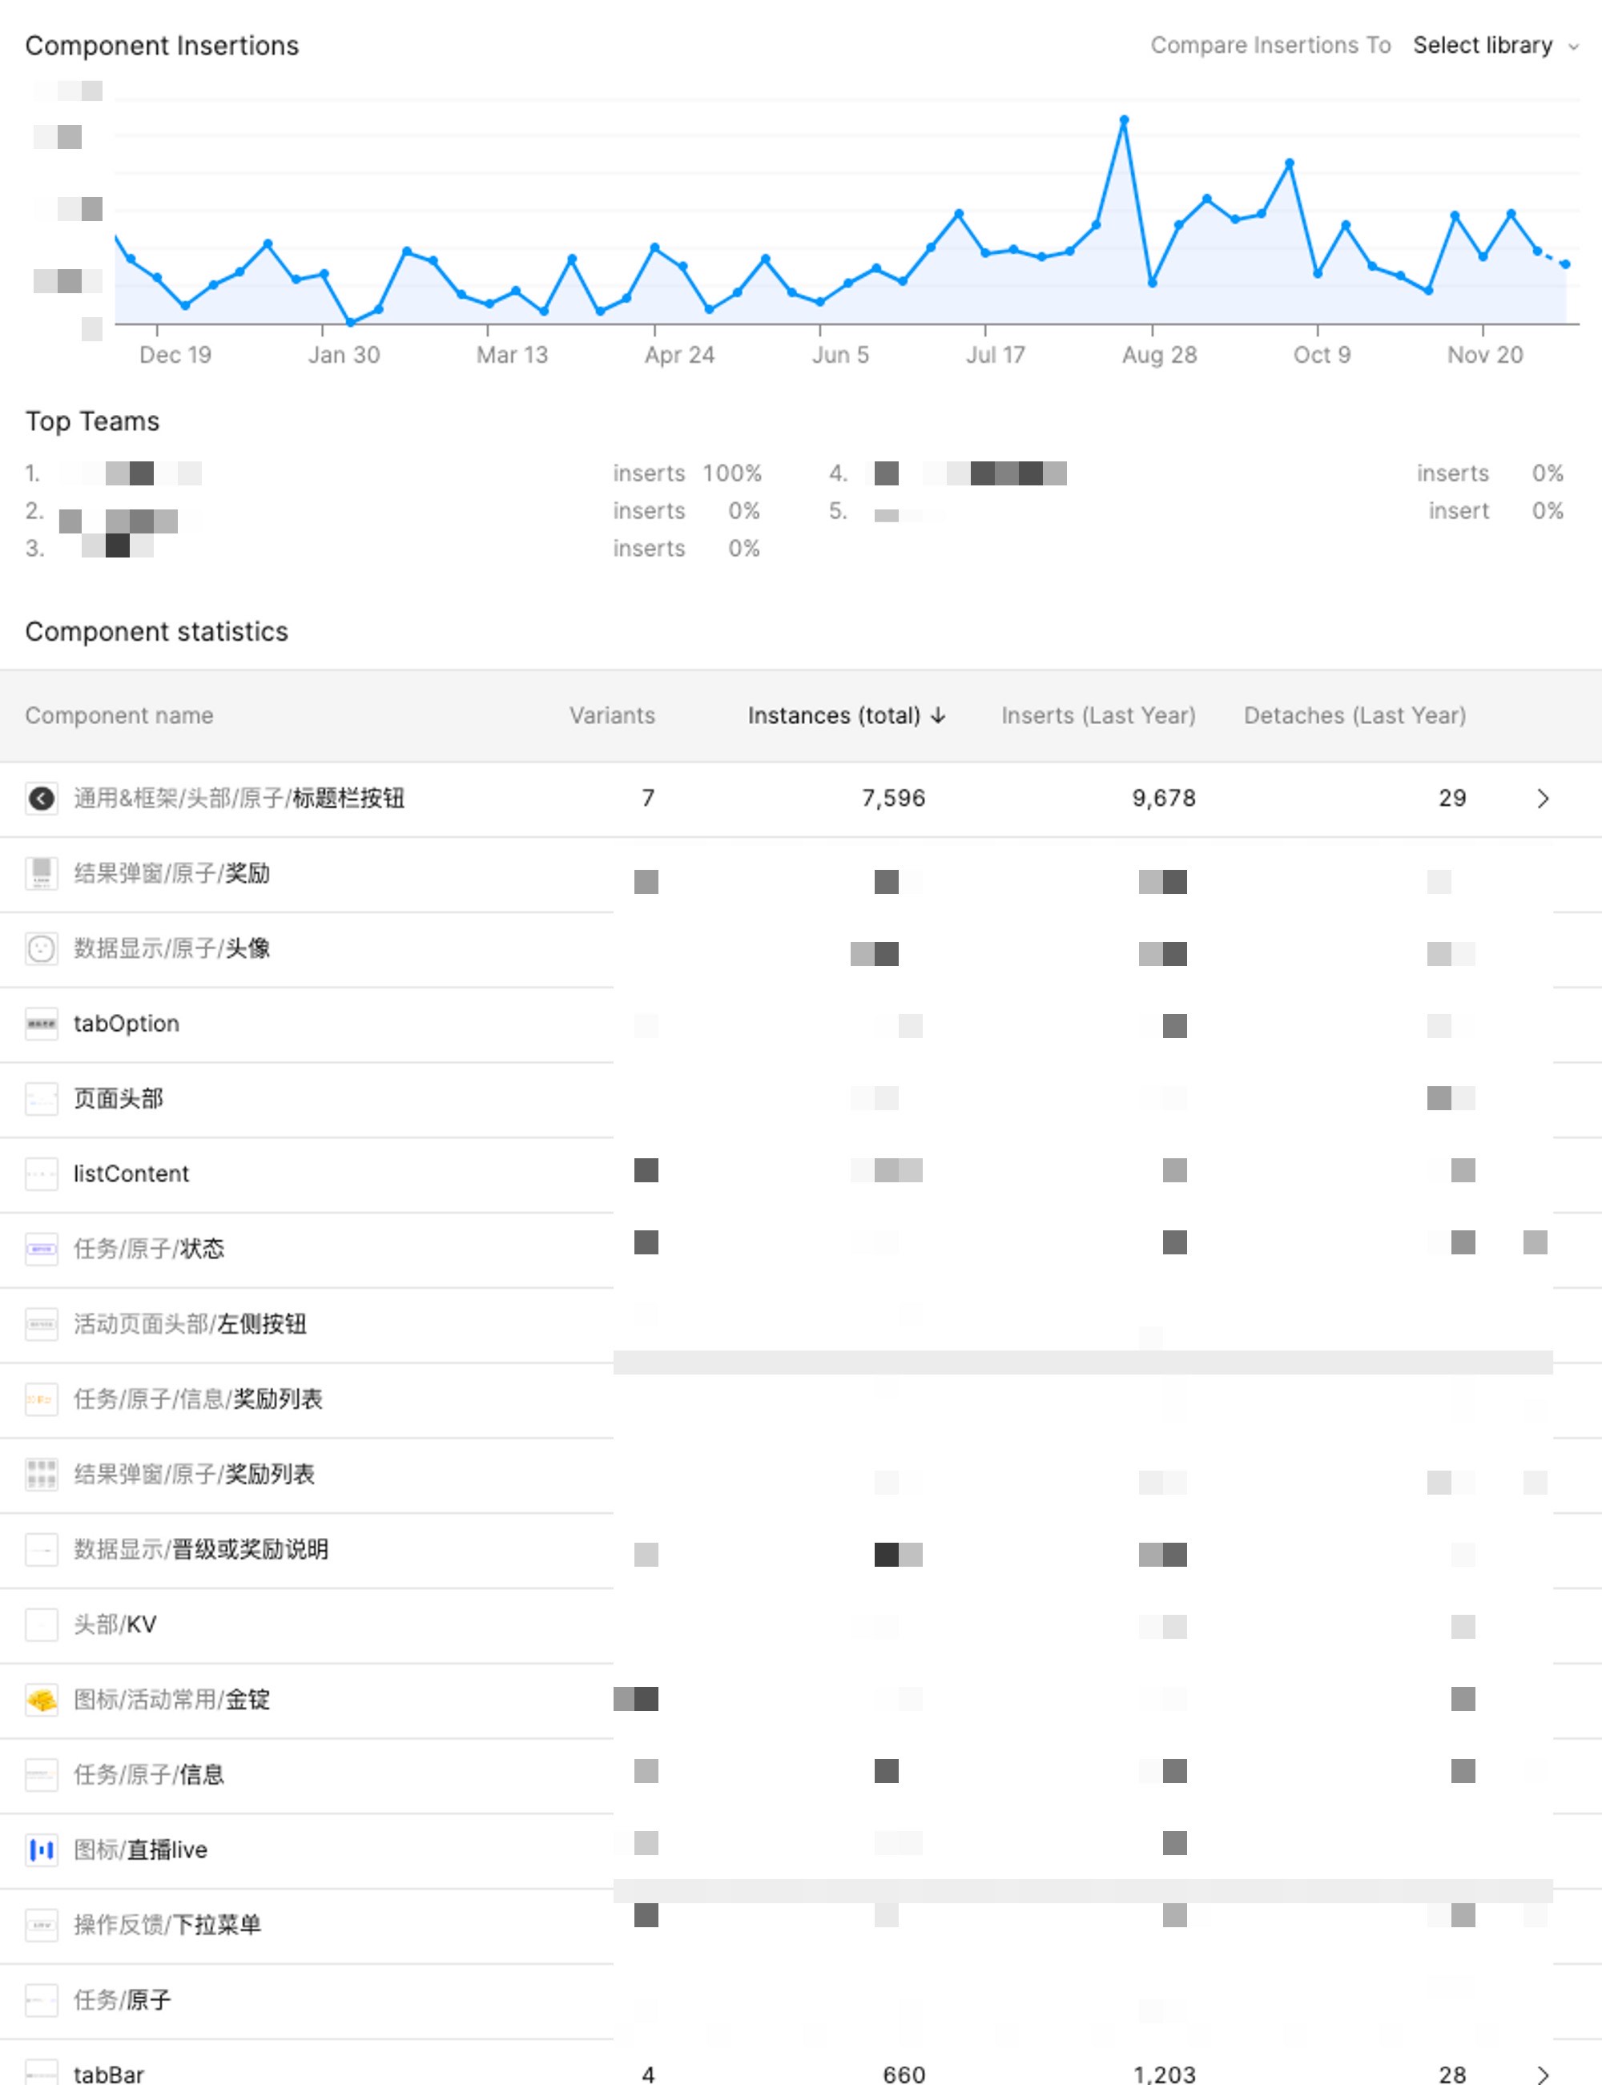Screen dimensions: 1602x2085
Task: Click the 直播live blue bars icon
Action: click(41, 1850)
